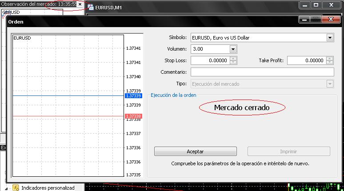This screenshot has height=191, width=344.
Task: Click the Take Profit value field
Action: pos(306,60)
